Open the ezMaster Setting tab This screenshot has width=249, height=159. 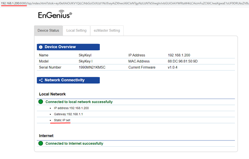point(107,30)
